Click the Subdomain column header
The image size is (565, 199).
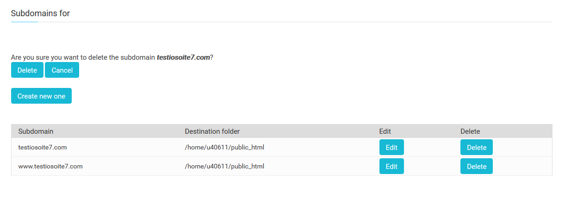point(36,131)
